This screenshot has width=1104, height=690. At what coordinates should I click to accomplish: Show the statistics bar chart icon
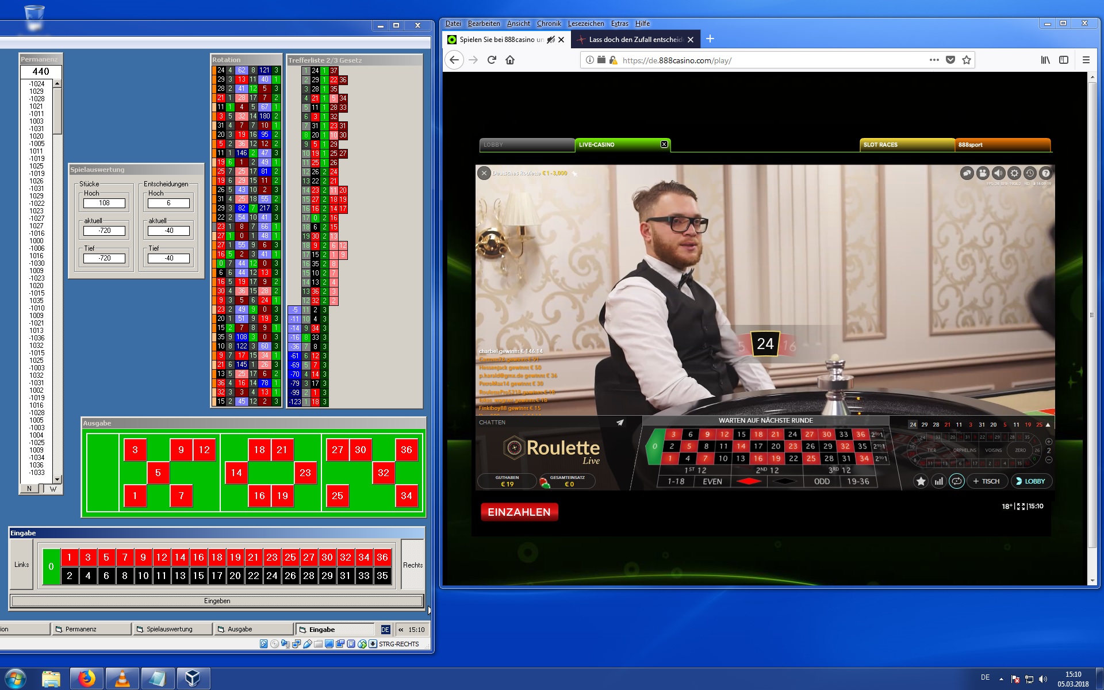click(x=938, y=481)
